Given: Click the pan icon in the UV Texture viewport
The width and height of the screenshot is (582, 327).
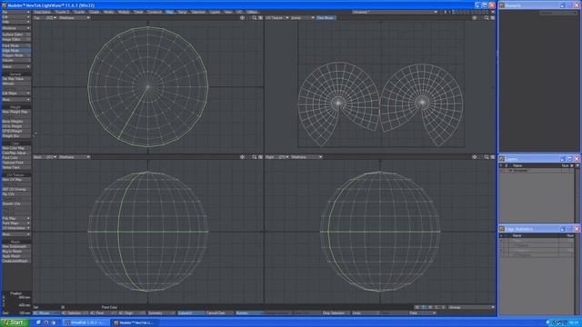Looking at the screenshot, I should click(475, 18).
